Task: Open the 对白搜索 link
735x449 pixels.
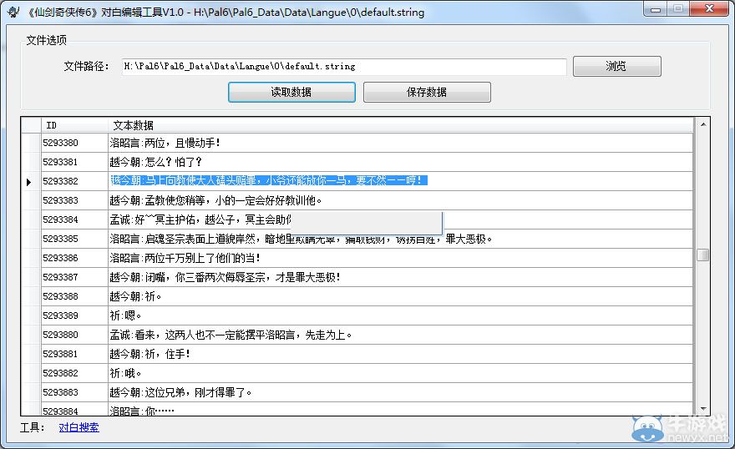Action: pos(79,427)
